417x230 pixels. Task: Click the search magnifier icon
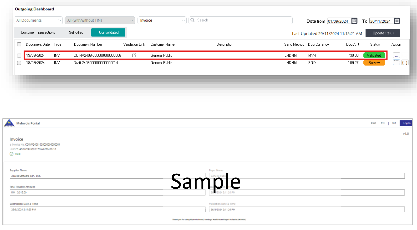193,20
